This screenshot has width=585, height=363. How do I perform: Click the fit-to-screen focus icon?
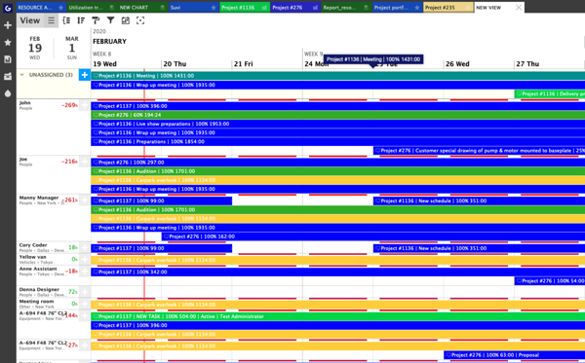[x=140, y=20]
